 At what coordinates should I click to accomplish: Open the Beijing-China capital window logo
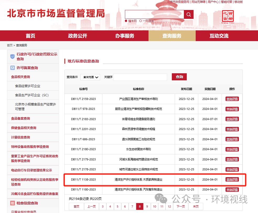tap(228, 17)
